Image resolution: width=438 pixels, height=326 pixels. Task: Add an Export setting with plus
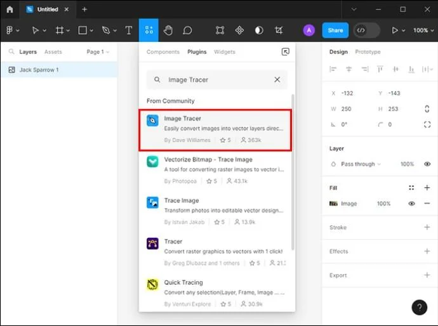click(427, 275)
